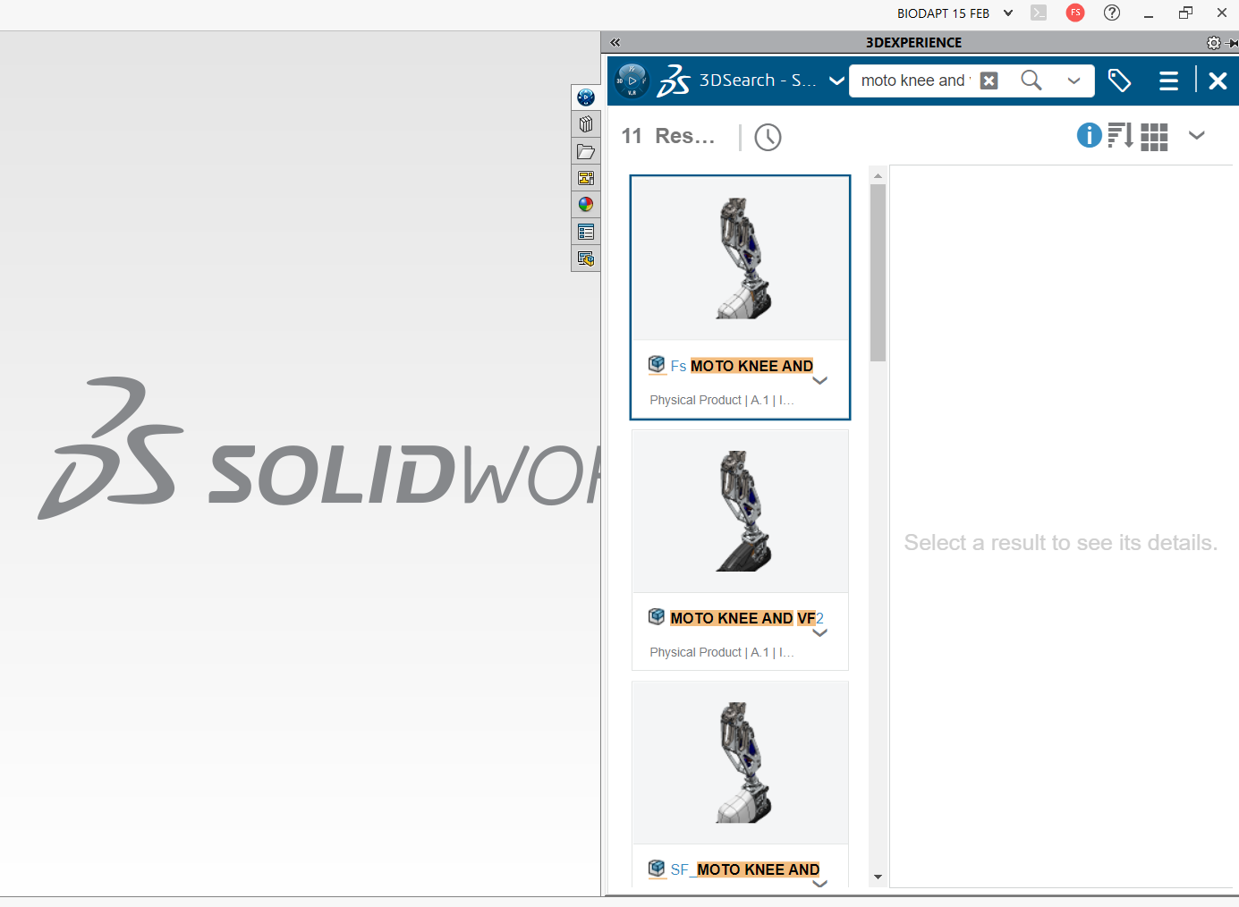The image size is (1239, 907).
Task: Expand the BIODAPT 15 FEB dropdown
Action: coord(1008,13)
